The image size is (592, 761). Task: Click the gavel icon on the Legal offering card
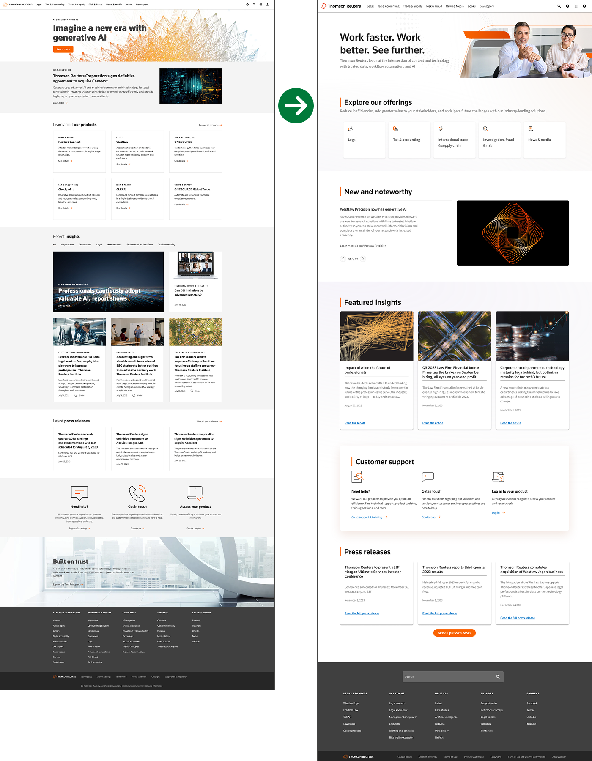click(350, 129)
